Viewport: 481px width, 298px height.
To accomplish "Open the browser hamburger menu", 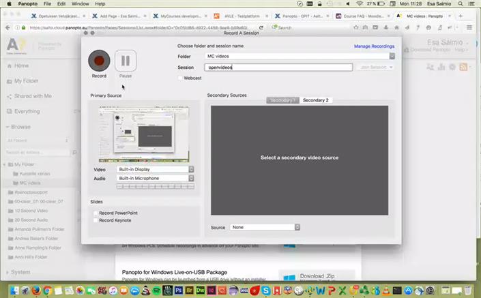I will [469, 27].
